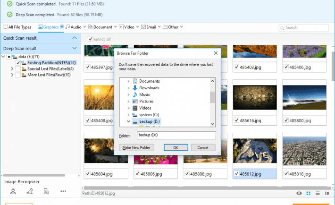Select the All File Types filter

(x=18, y=27)
